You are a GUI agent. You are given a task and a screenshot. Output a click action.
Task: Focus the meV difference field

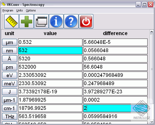coord(115,84)
